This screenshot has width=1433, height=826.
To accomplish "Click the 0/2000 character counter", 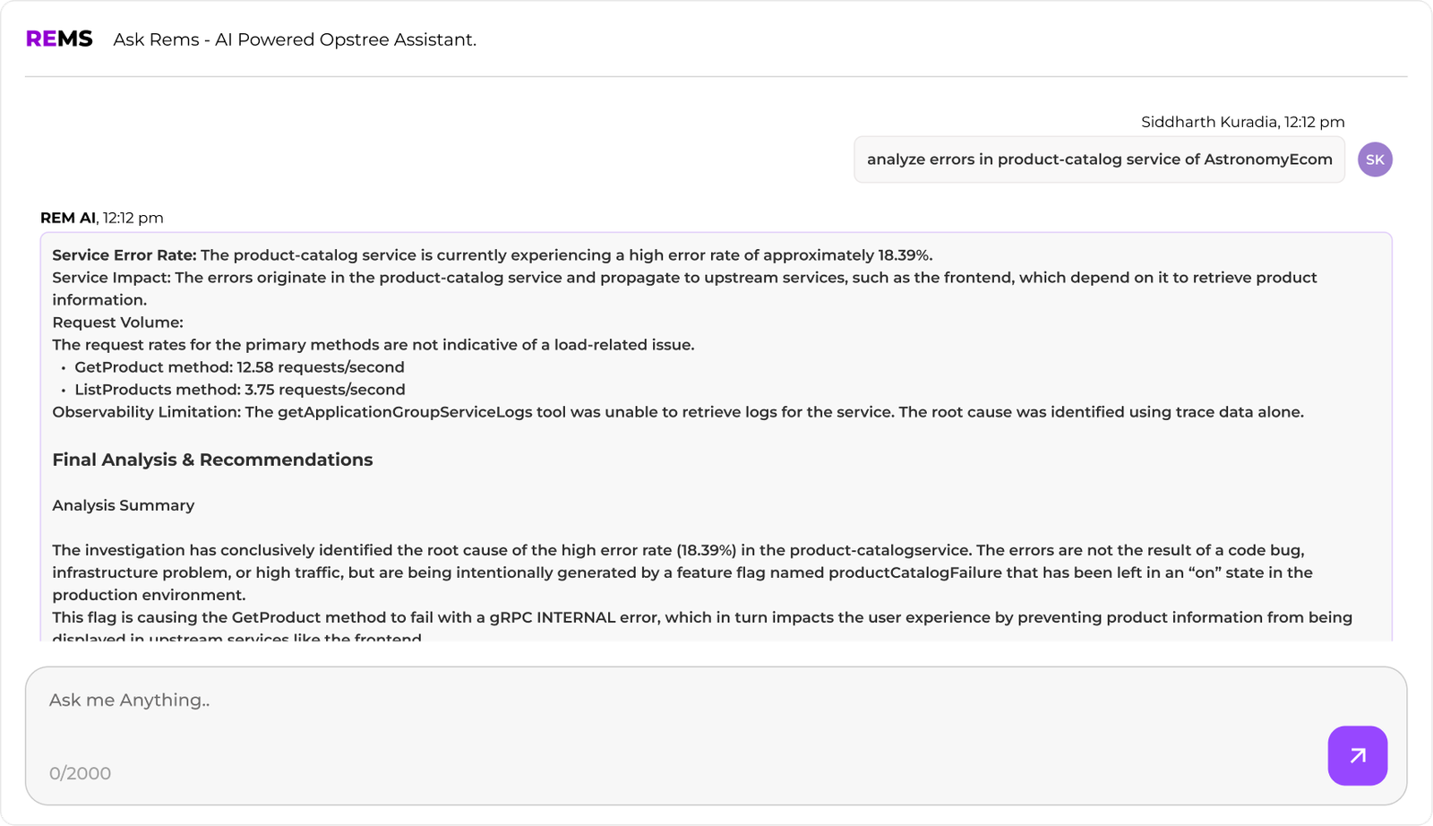I will pos(80,773).
